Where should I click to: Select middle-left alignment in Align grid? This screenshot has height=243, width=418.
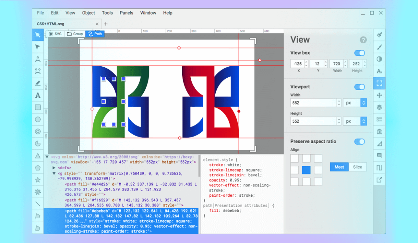click(294, 170)
